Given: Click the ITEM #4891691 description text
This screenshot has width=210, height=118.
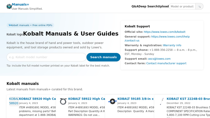Looking at the screenshot, I should [37, 111].
